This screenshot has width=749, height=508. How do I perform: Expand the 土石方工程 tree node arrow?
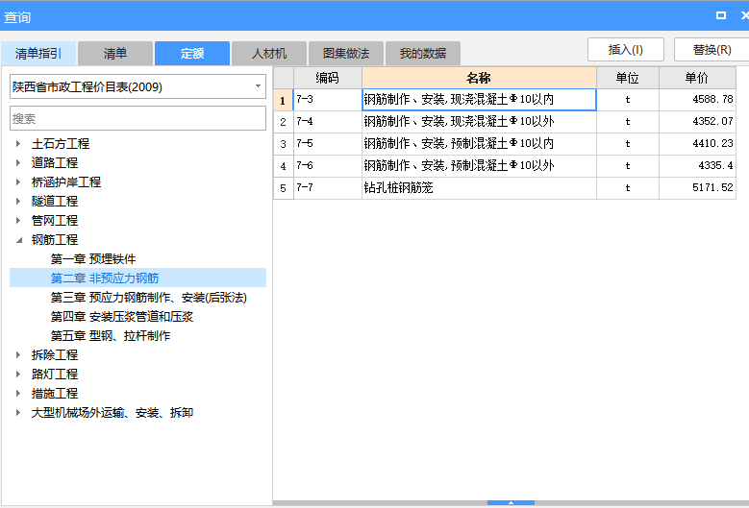(18, 143)
